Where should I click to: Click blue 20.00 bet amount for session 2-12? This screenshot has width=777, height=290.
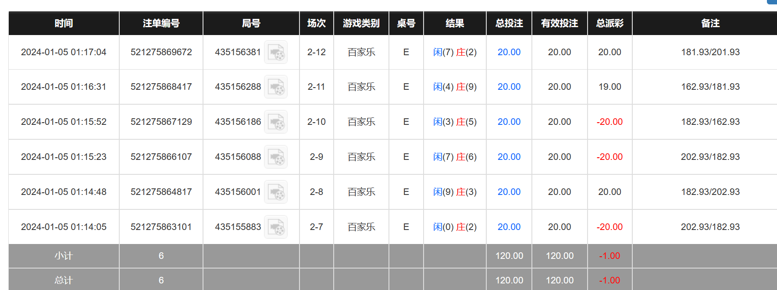coord(509,52)
